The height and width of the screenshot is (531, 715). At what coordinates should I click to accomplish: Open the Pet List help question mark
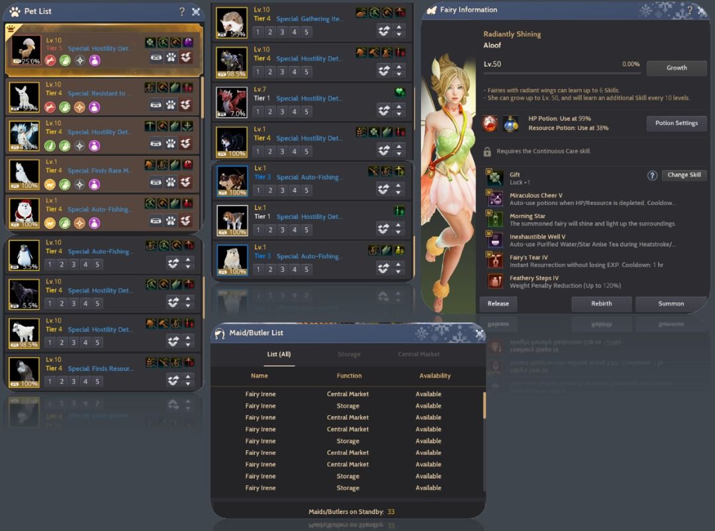[182, 11]
